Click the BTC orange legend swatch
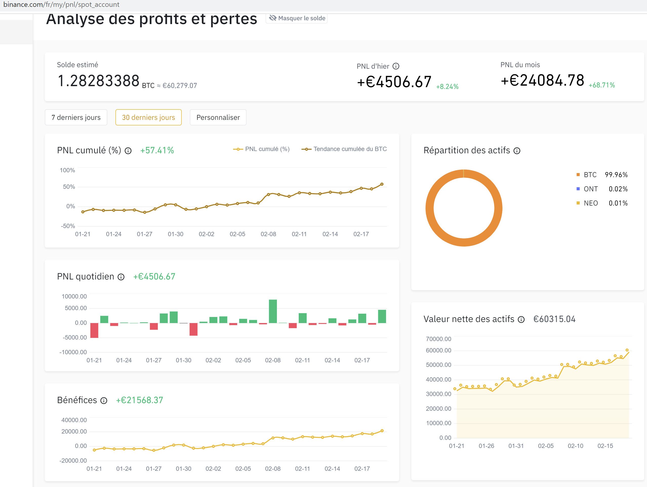647x487 pixels. click(578, 175)
